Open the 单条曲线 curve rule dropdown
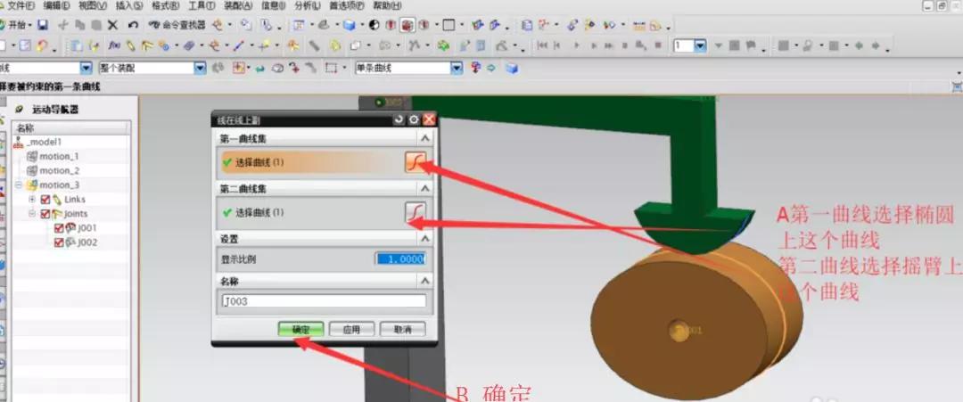The height and width of the screenshot is (402, 963). pos(457,68)
